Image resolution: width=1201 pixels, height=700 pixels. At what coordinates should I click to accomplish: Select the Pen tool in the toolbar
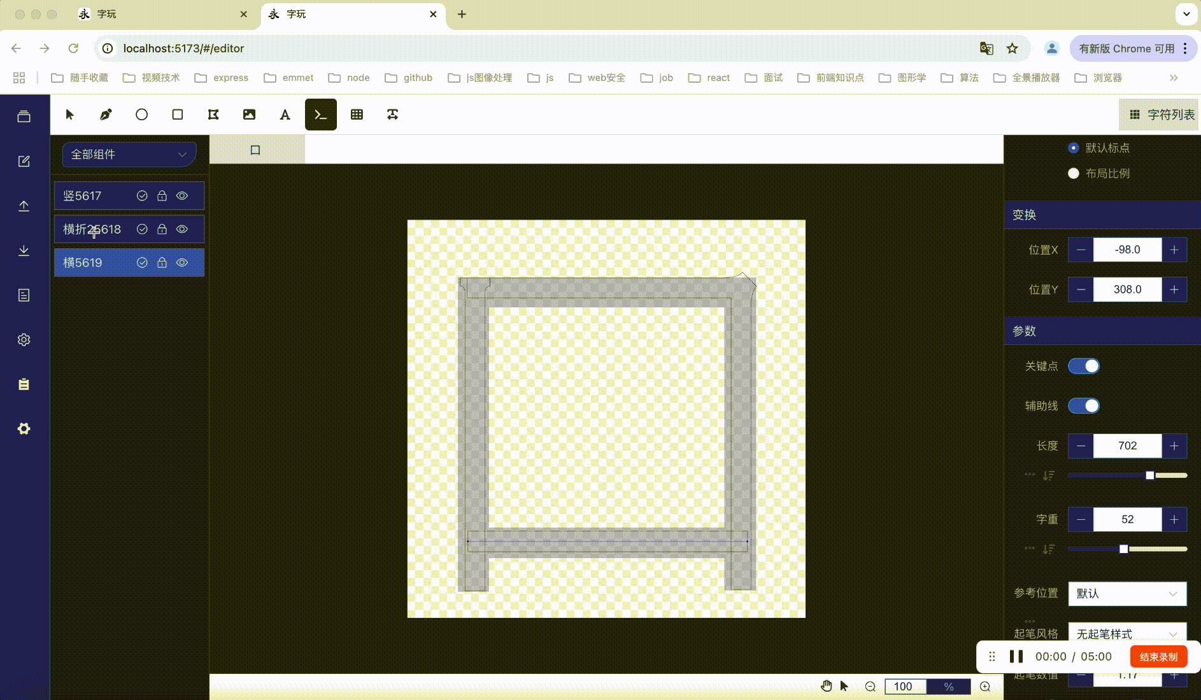[106, 115]
